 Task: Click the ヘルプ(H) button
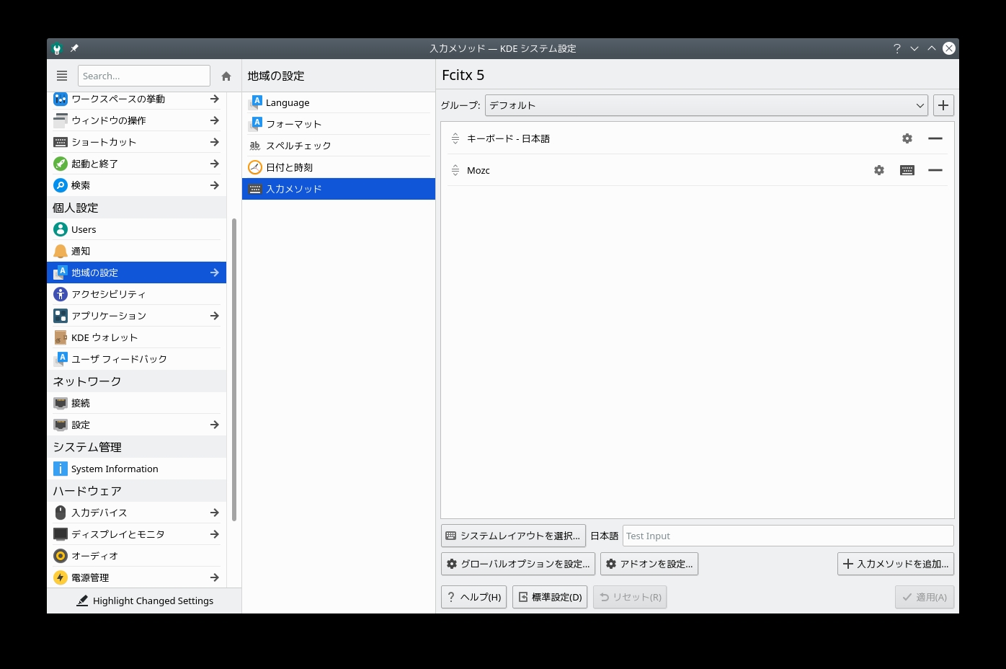(473, 597)
